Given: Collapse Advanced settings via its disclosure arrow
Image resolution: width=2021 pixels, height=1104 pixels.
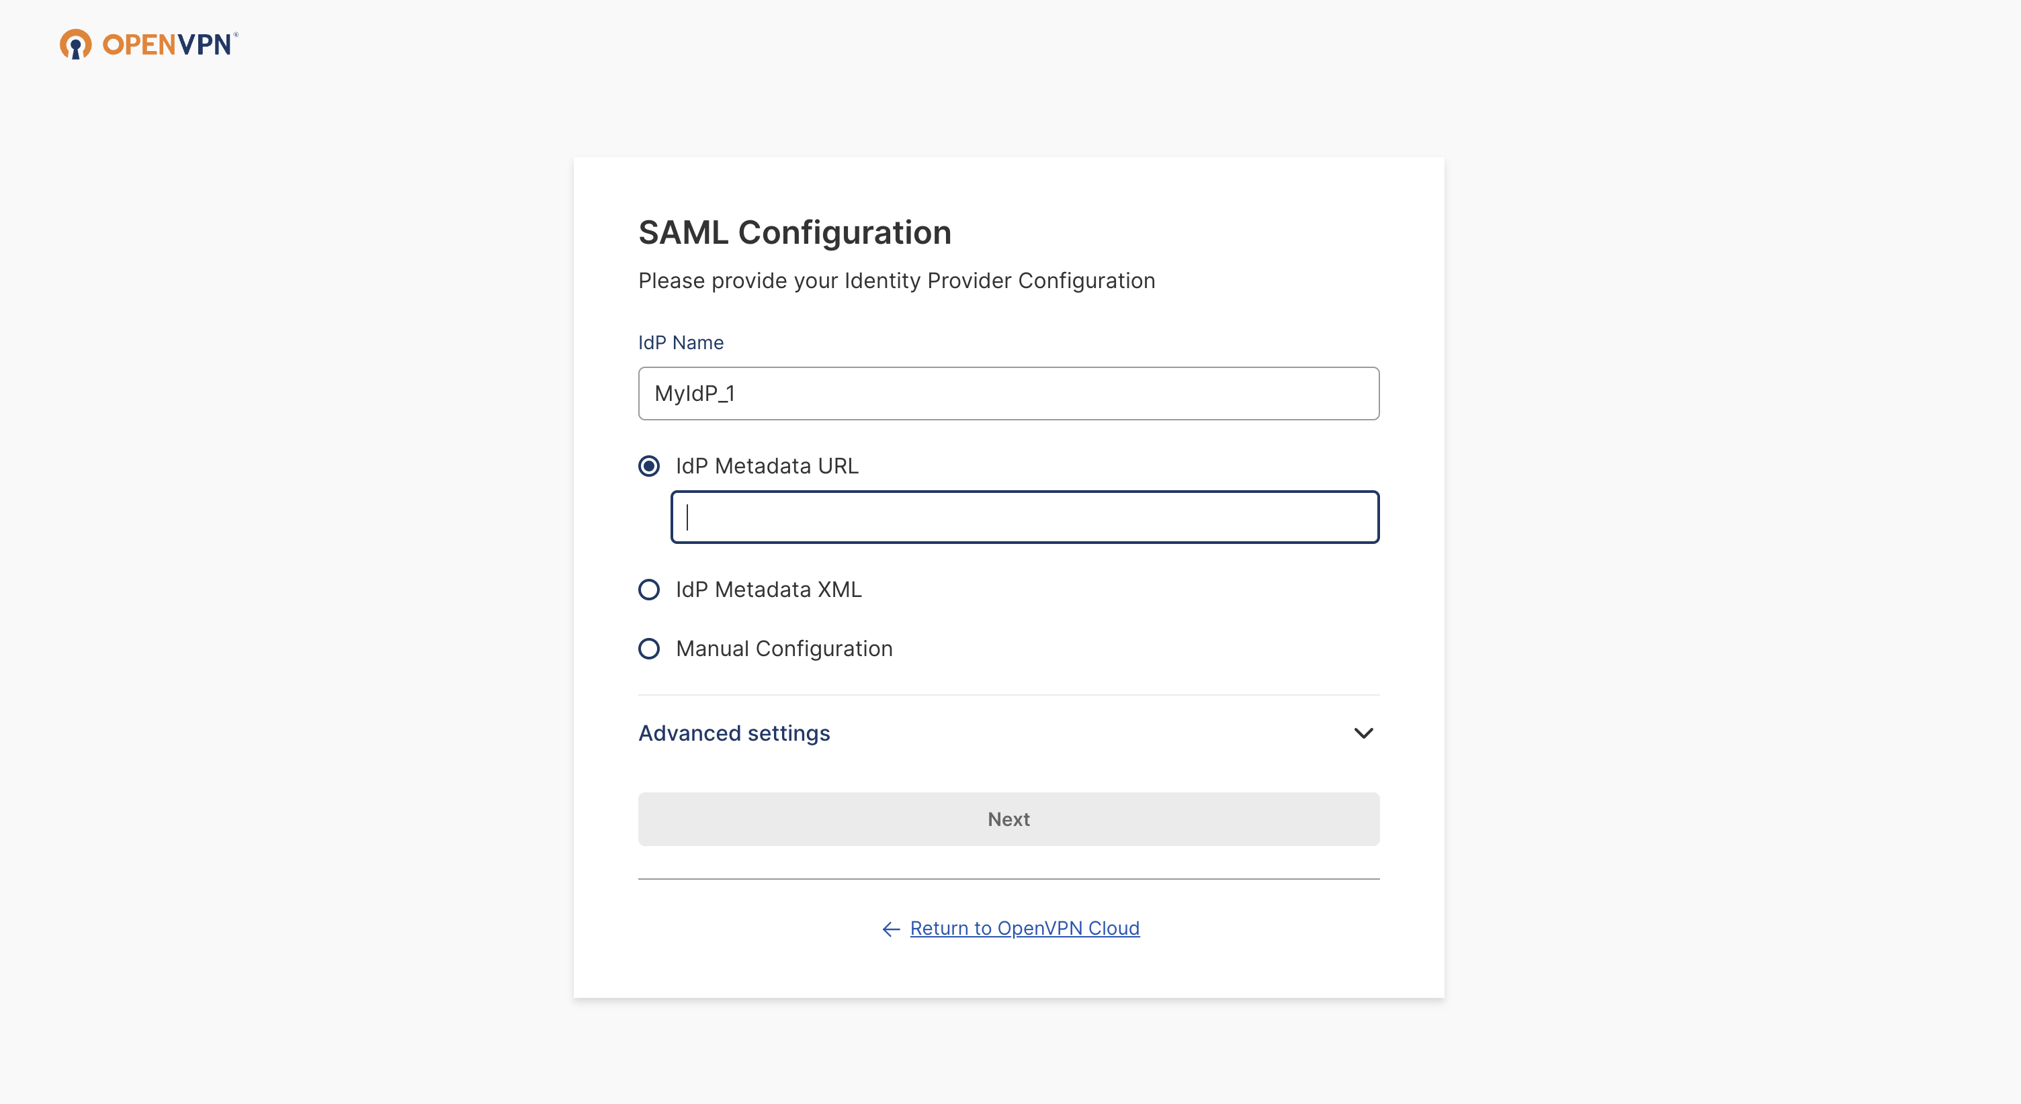Looking at the screenshot, I should (1363, 733).
